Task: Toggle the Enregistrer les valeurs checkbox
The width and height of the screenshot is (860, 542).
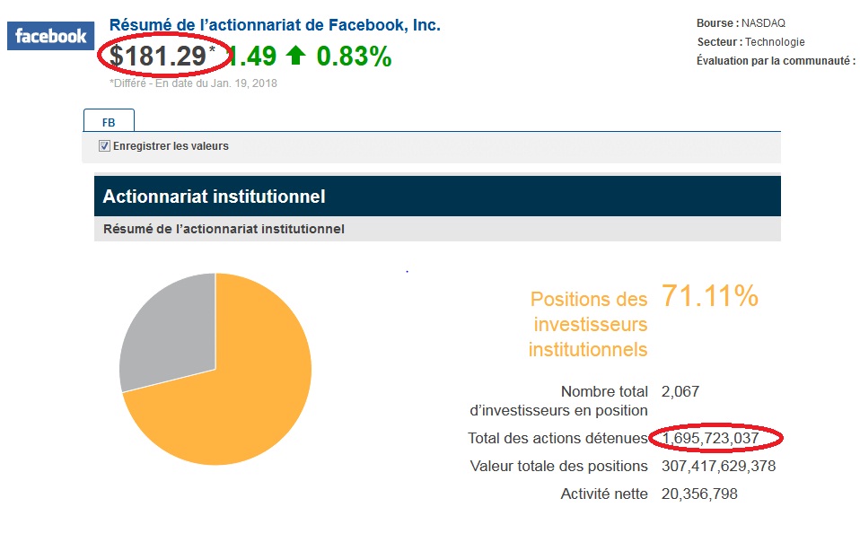Action: coord(104,145)
